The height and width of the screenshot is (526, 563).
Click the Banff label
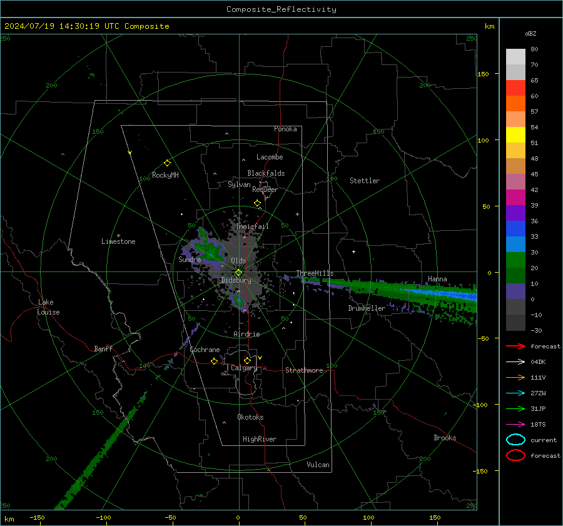pyautogui.click(x=103, y=349)
